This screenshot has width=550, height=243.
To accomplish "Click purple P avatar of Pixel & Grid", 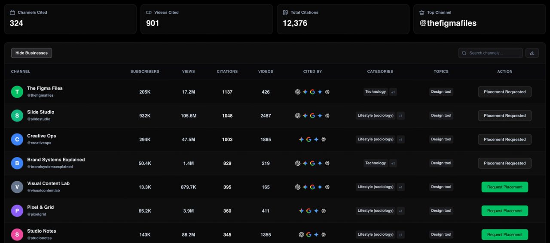I will click(17, 211).
